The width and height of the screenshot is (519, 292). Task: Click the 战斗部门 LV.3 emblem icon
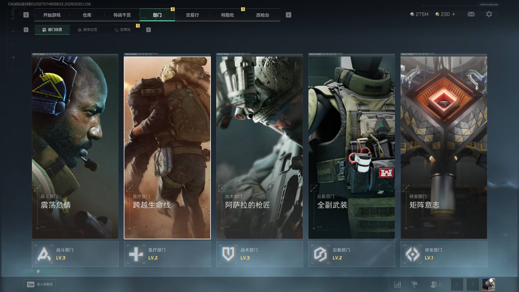(x=44, y=254)
